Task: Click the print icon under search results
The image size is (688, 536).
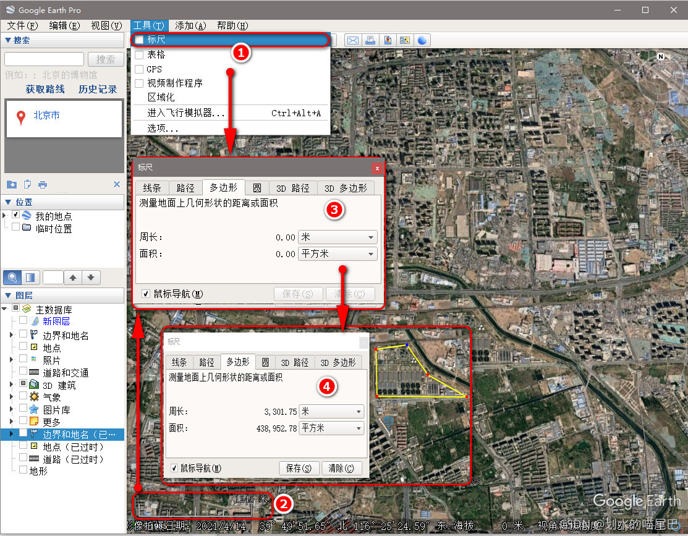Action: pyautogui.click(x=43, y=184)
